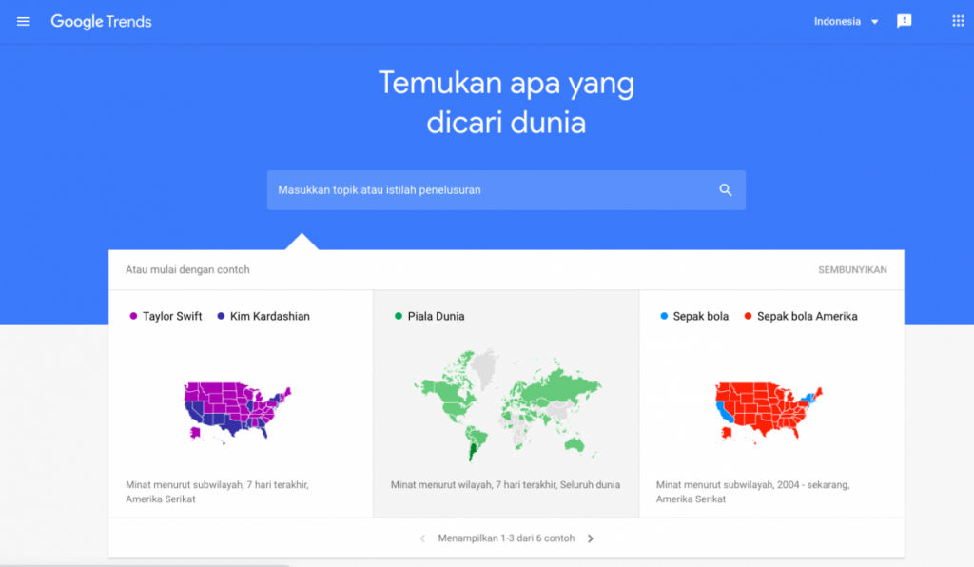Go back with the left pagination chevron
The height and width of the screenshot is (567, 974).
pyautogui.click(x=421, y=538)
